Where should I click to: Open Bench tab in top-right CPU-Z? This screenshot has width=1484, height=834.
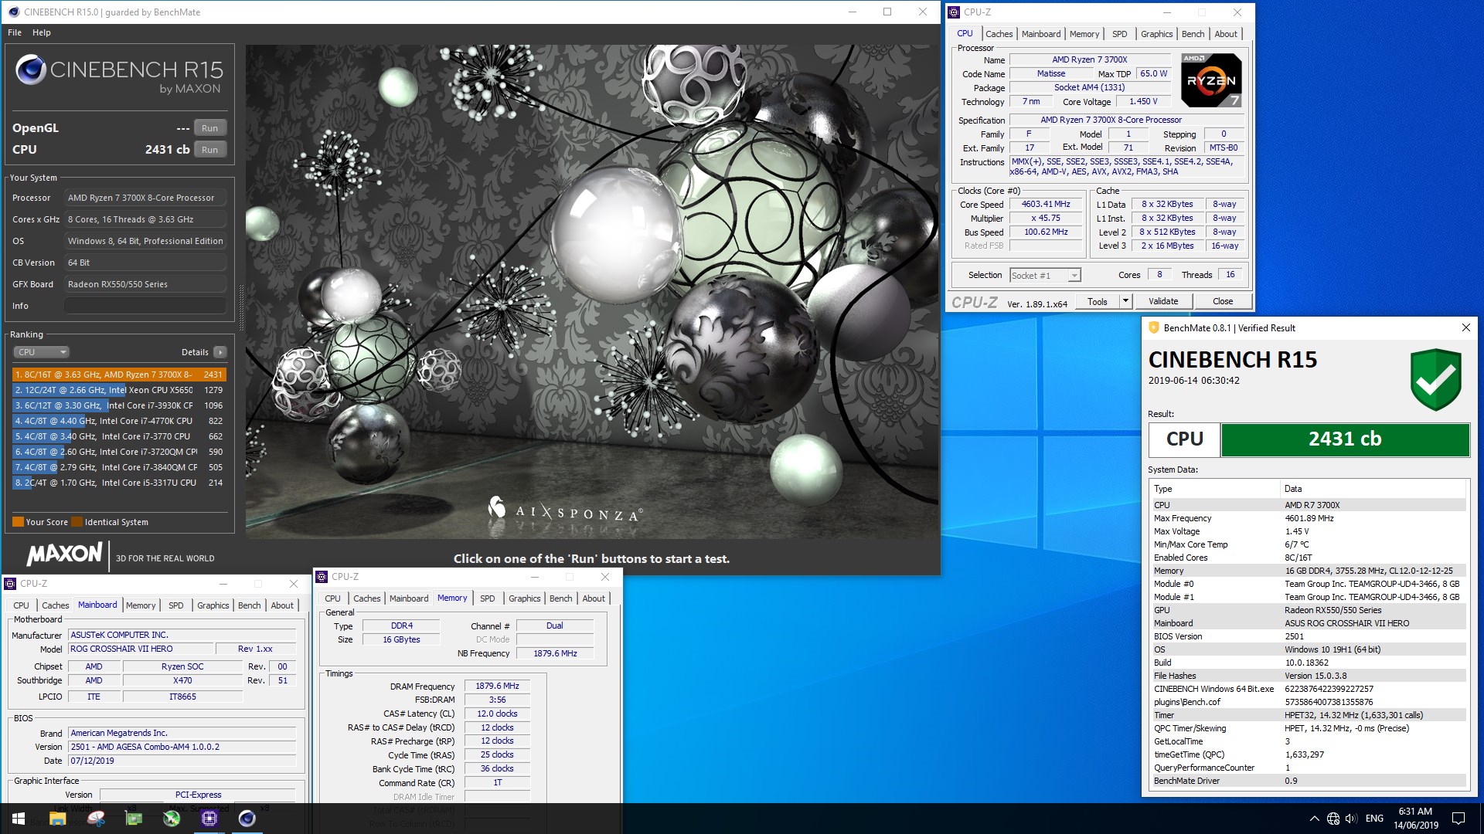click(x=1193, y=34)
